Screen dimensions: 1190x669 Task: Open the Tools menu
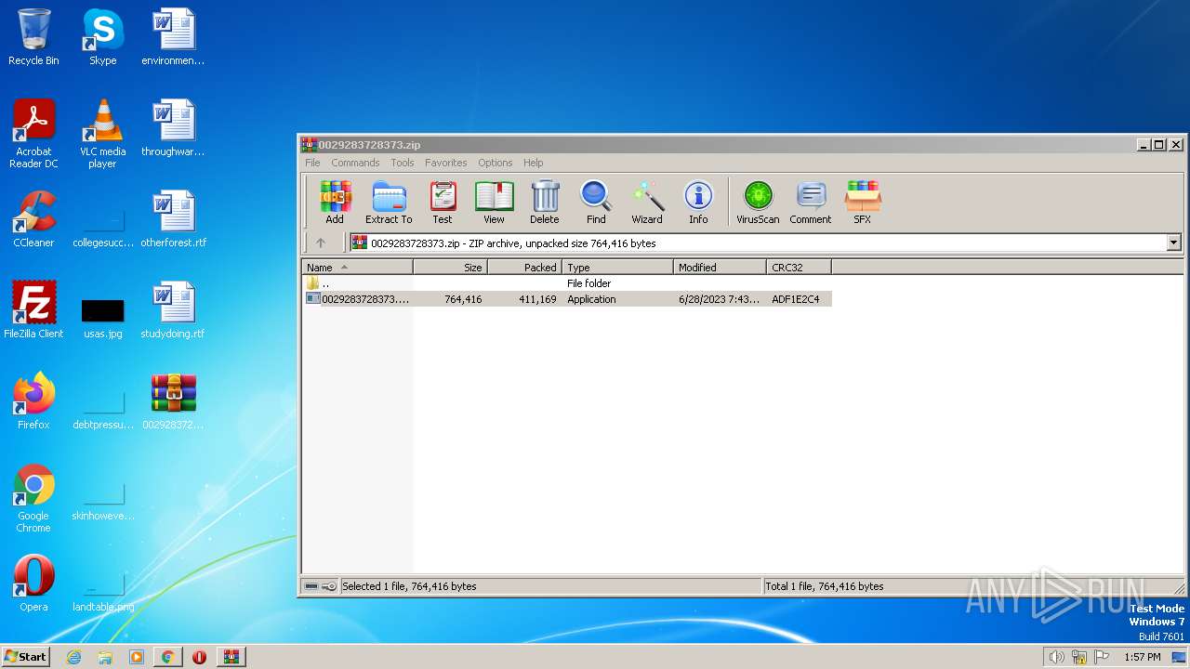point(403,163)
